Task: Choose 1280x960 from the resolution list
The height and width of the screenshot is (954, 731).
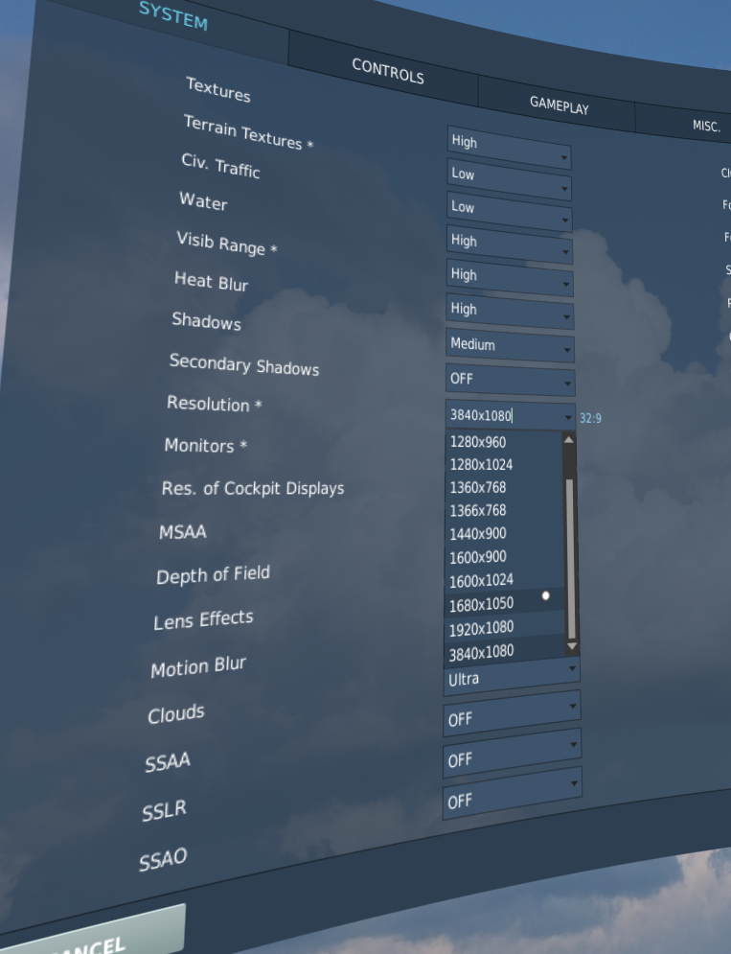Action: 504,442
